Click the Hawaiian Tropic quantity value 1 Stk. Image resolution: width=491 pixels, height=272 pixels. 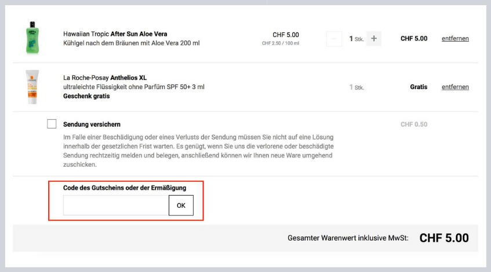point(356,39)
